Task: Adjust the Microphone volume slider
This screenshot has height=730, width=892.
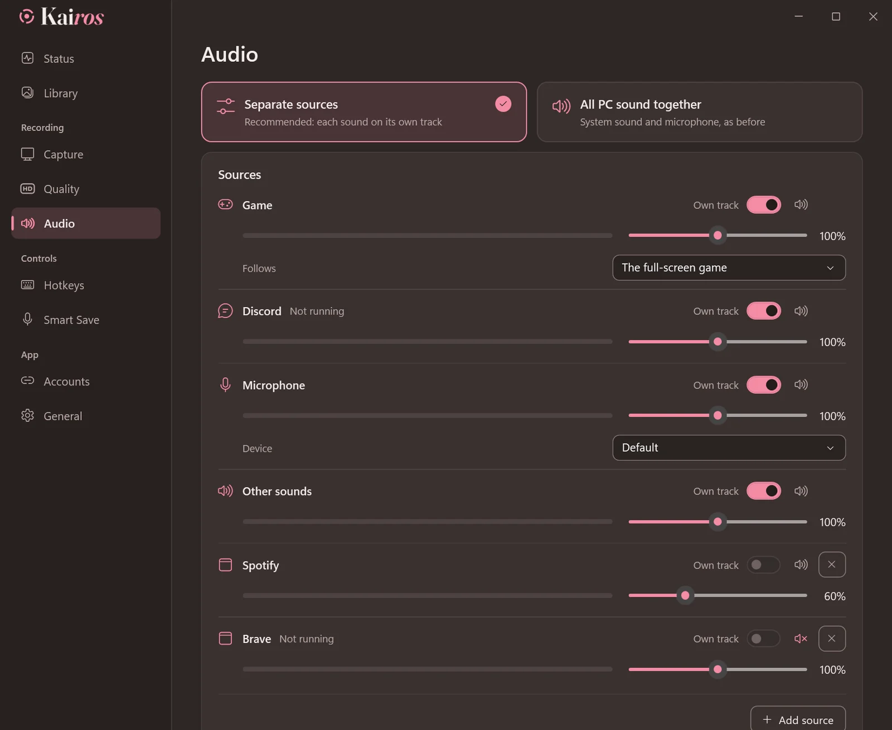Action: pos(718,415)
